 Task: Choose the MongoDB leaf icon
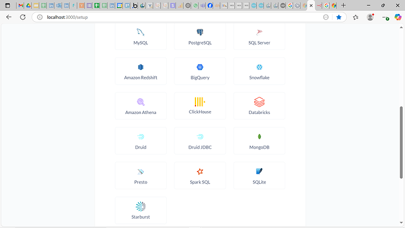pyautogui.click(x=259, y=137)
